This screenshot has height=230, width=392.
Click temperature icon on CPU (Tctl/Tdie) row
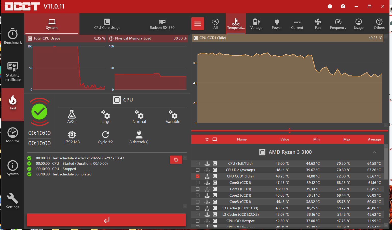coord(207,163)
